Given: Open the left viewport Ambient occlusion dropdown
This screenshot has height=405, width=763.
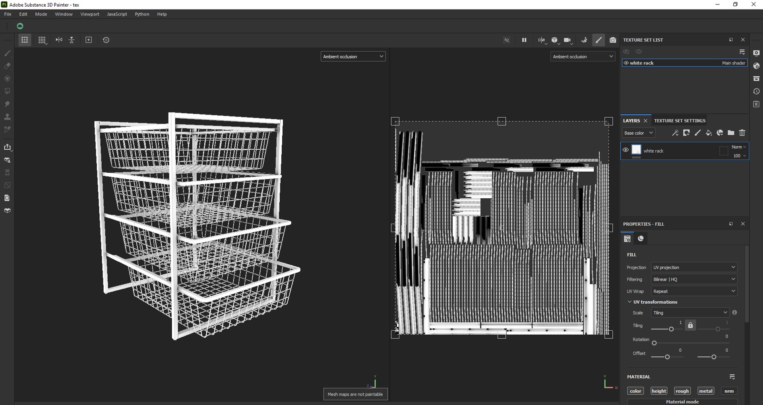Looking at the screenshot, I should point(353,56).
